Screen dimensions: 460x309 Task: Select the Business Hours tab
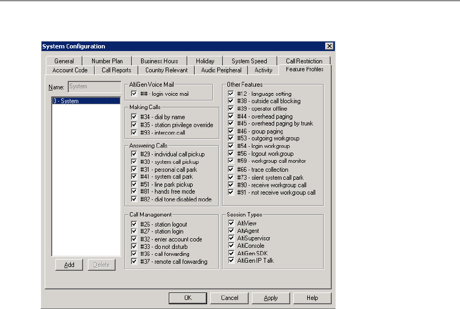(x=159, y=61)
